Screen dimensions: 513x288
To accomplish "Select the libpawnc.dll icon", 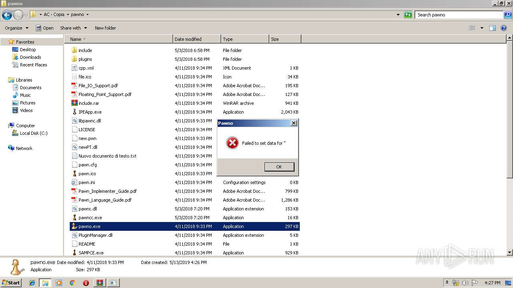I will [x=74, y=121].
